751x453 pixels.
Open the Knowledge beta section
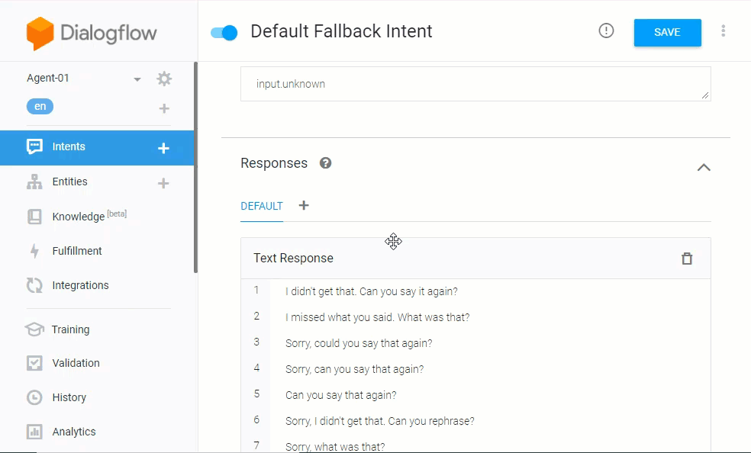pyautogui.click(x=34, y=216)
